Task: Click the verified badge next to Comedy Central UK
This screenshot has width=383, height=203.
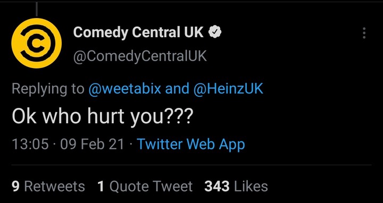Action: pos(215,32)
